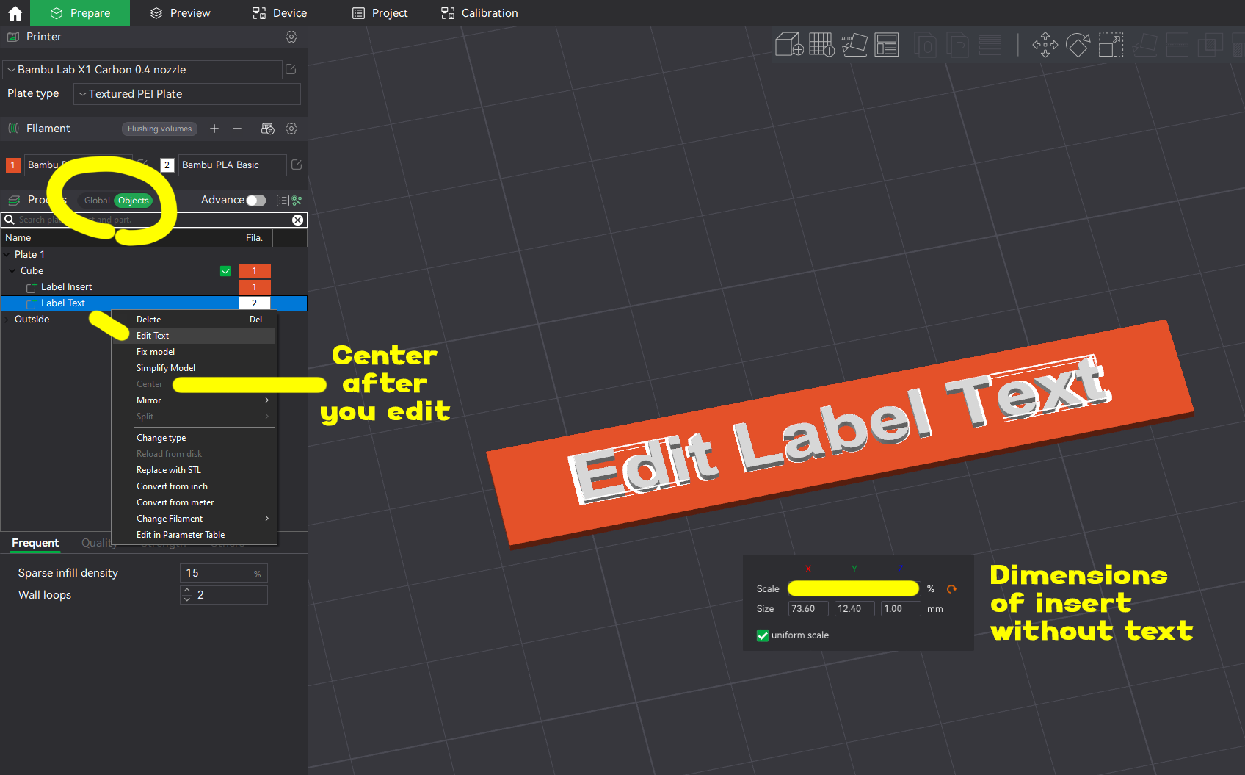Click the Add plate grid icon
Viewport: 1245px width, 775px height.
click(x=821, y=44)
